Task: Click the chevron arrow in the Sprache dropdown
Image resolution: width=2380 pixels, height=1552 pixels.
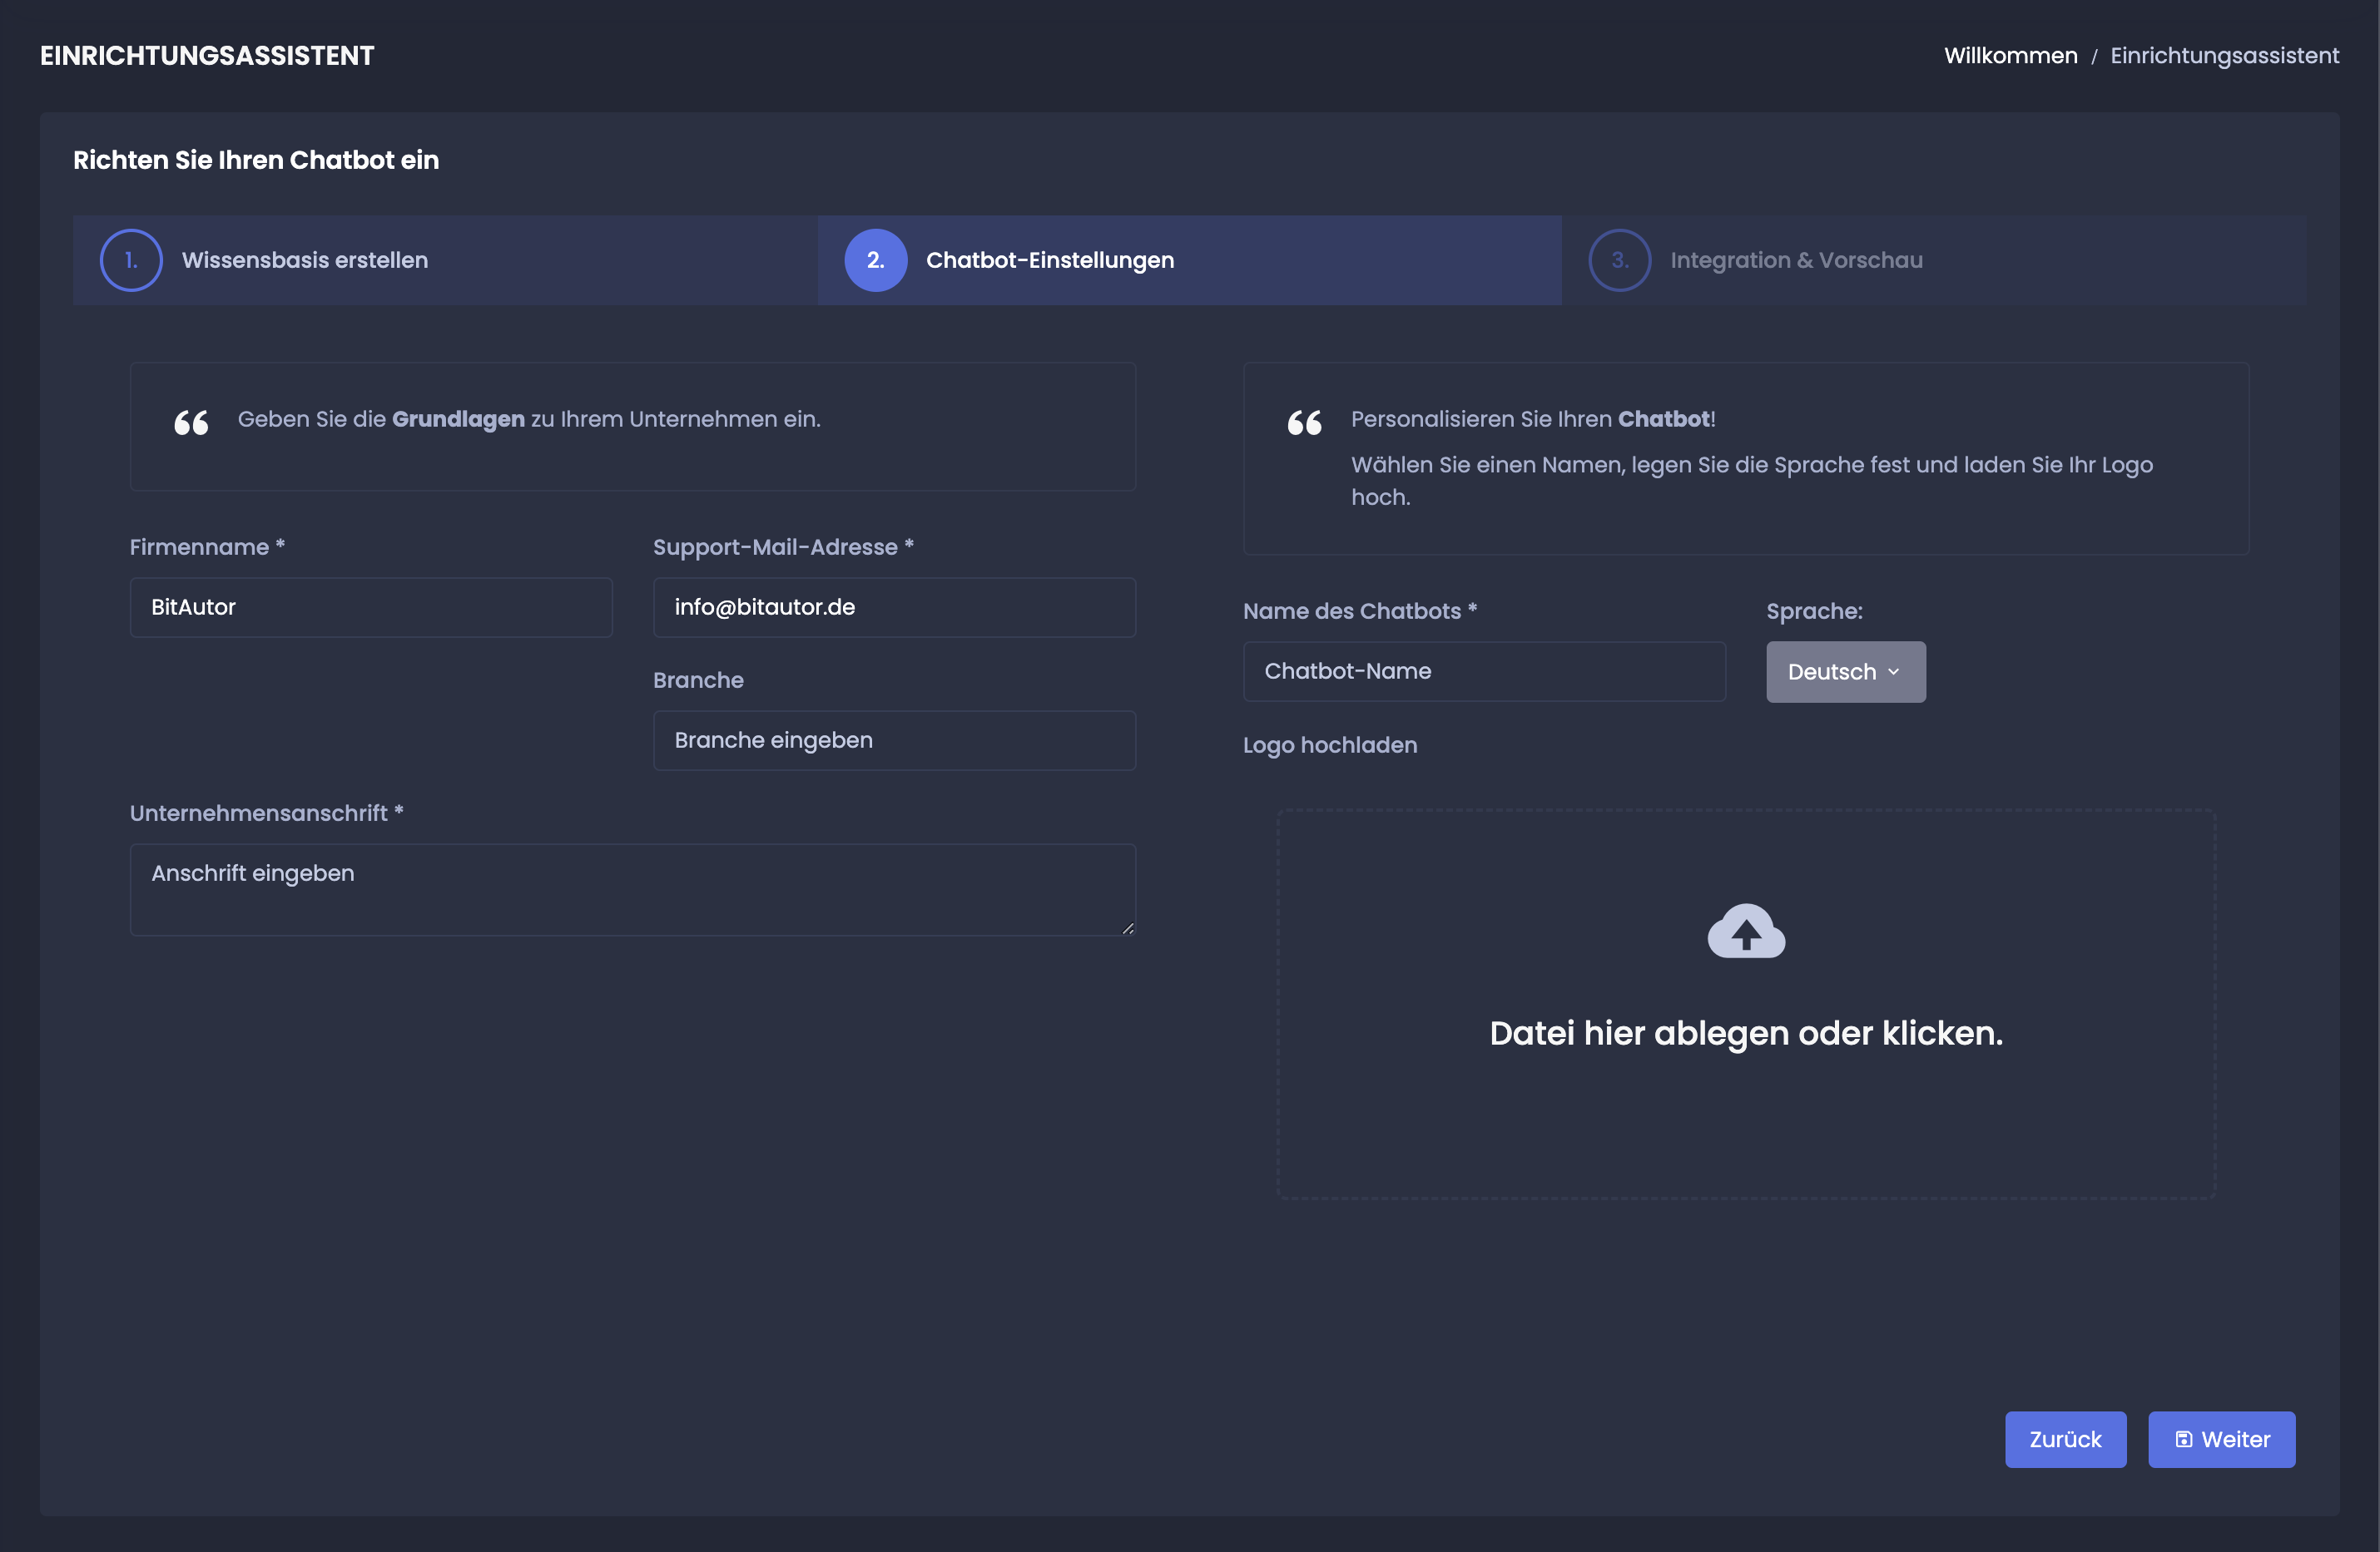Action: [x=1893, y=671]
